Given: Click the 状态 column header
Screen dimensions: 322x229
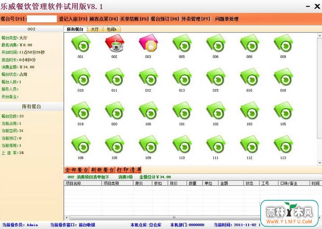Looking at the screenshot, I should 252,183.
